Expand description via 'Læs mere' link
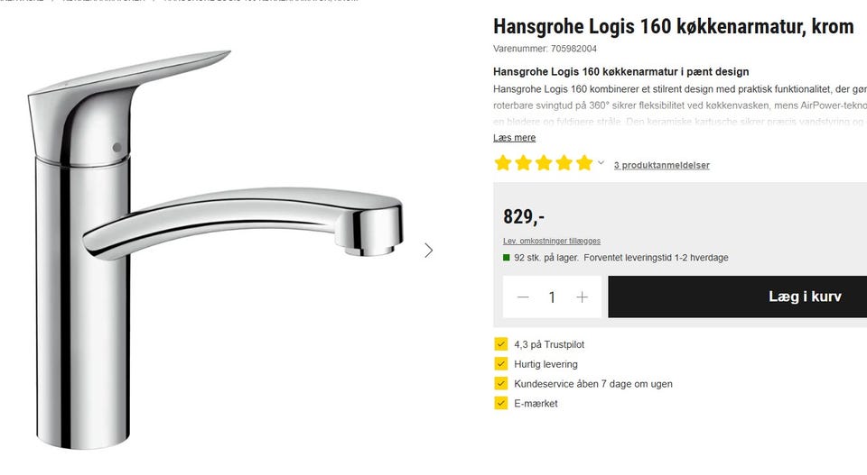The image size is (867, 475). click(514, 138)
